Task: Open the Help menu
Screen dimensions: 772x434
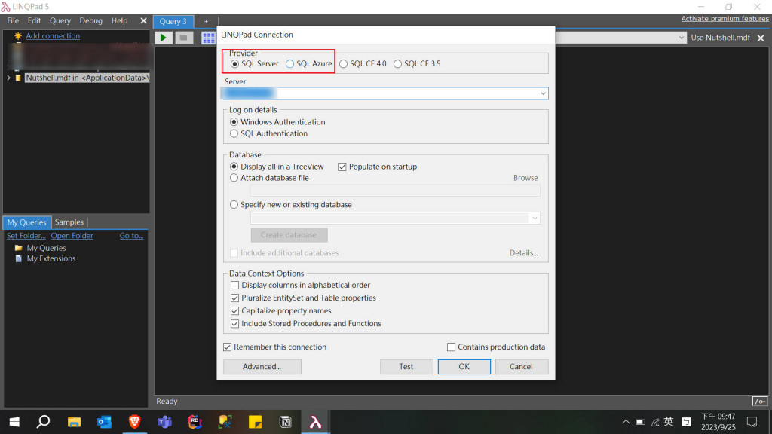Action: coord(119,20)
